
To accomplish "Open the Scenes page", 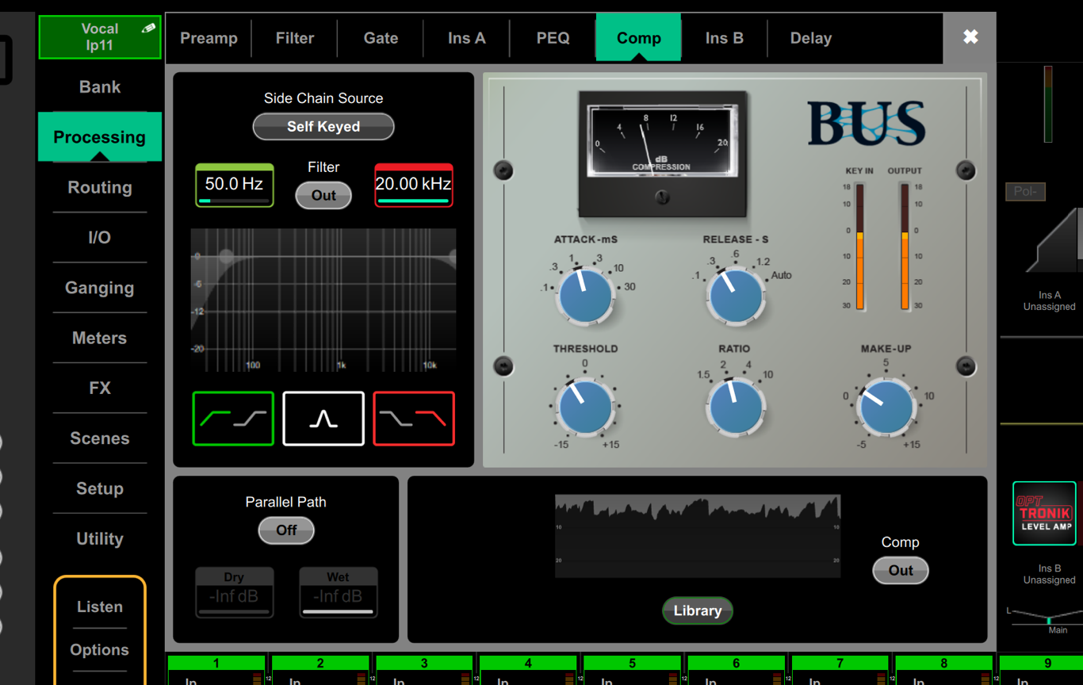I will coord(100,438).
